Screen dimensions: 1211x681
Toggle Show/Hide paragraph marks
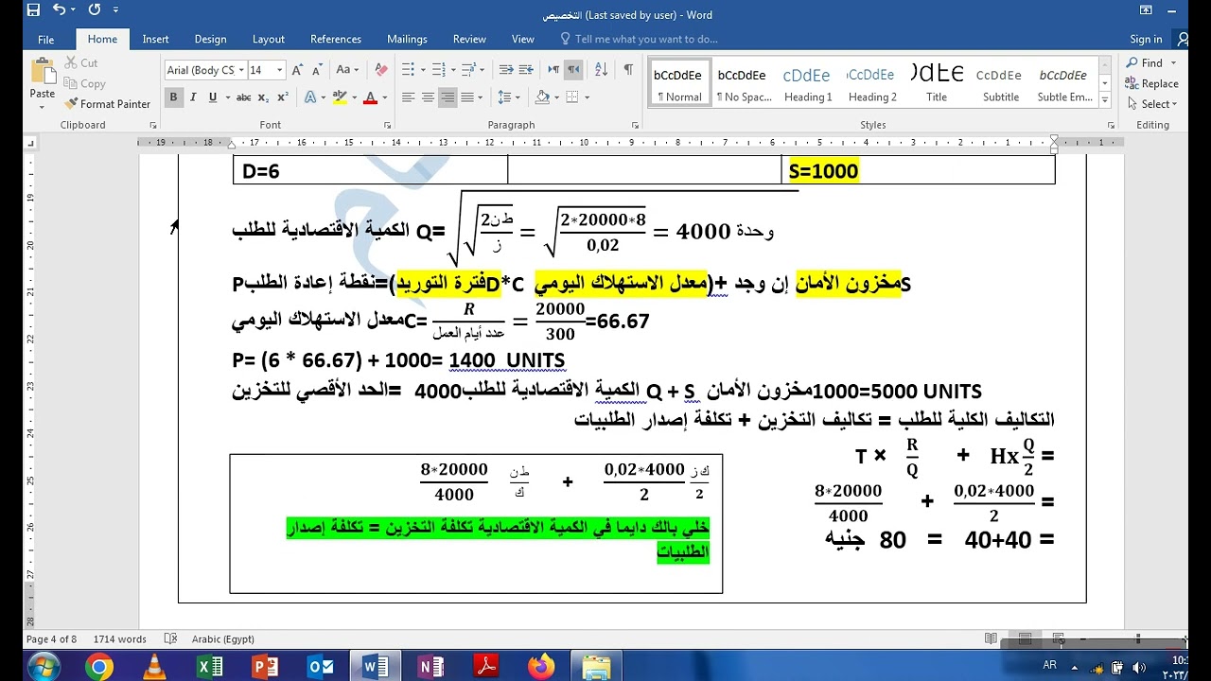(628, 70)
